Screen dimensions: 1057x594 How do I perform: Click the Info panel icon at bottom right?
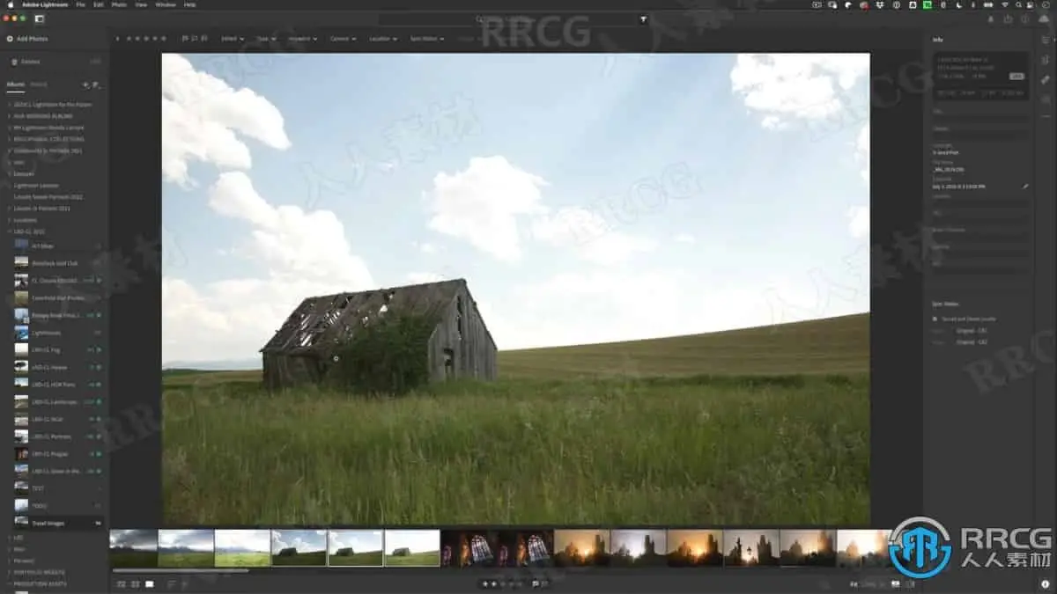click(1044, 583)
